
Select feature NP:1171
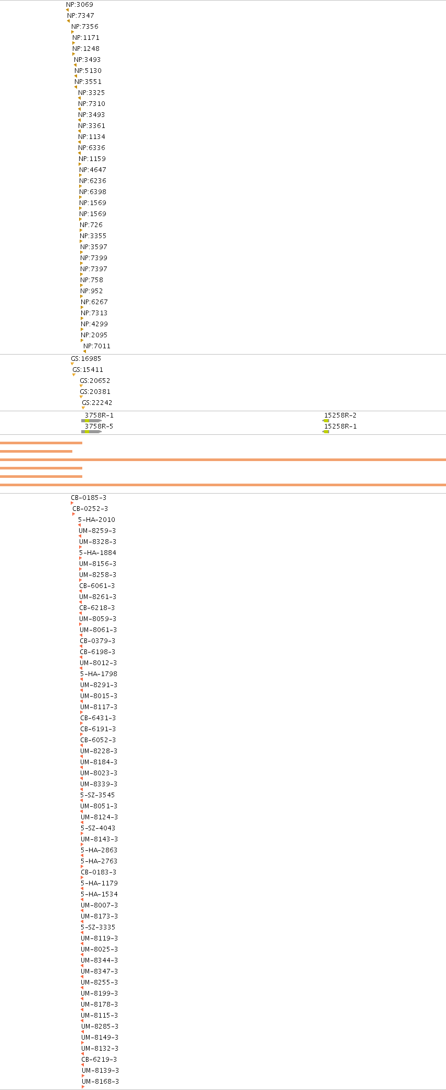point(86,38)
